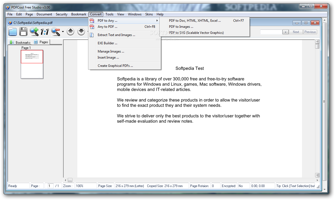Select PDF to SVG submenu entry

[205, 33]
